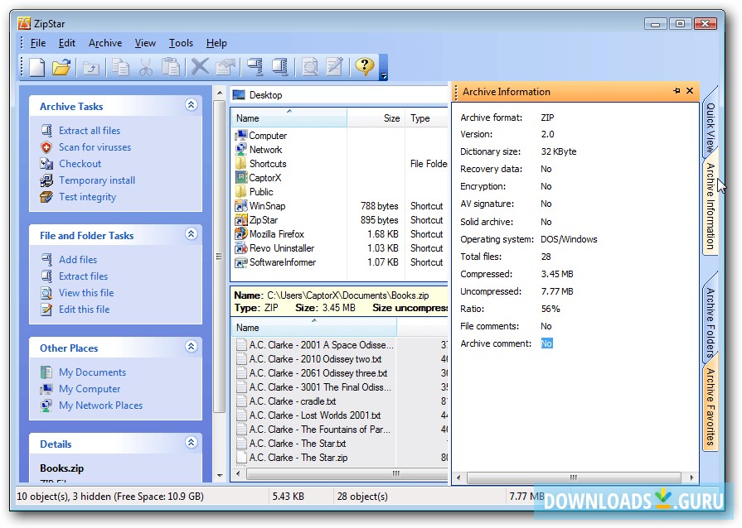742x528 pixels.
Task: Collapse the File and Folder Tasks section
Action: click(192, 234)
